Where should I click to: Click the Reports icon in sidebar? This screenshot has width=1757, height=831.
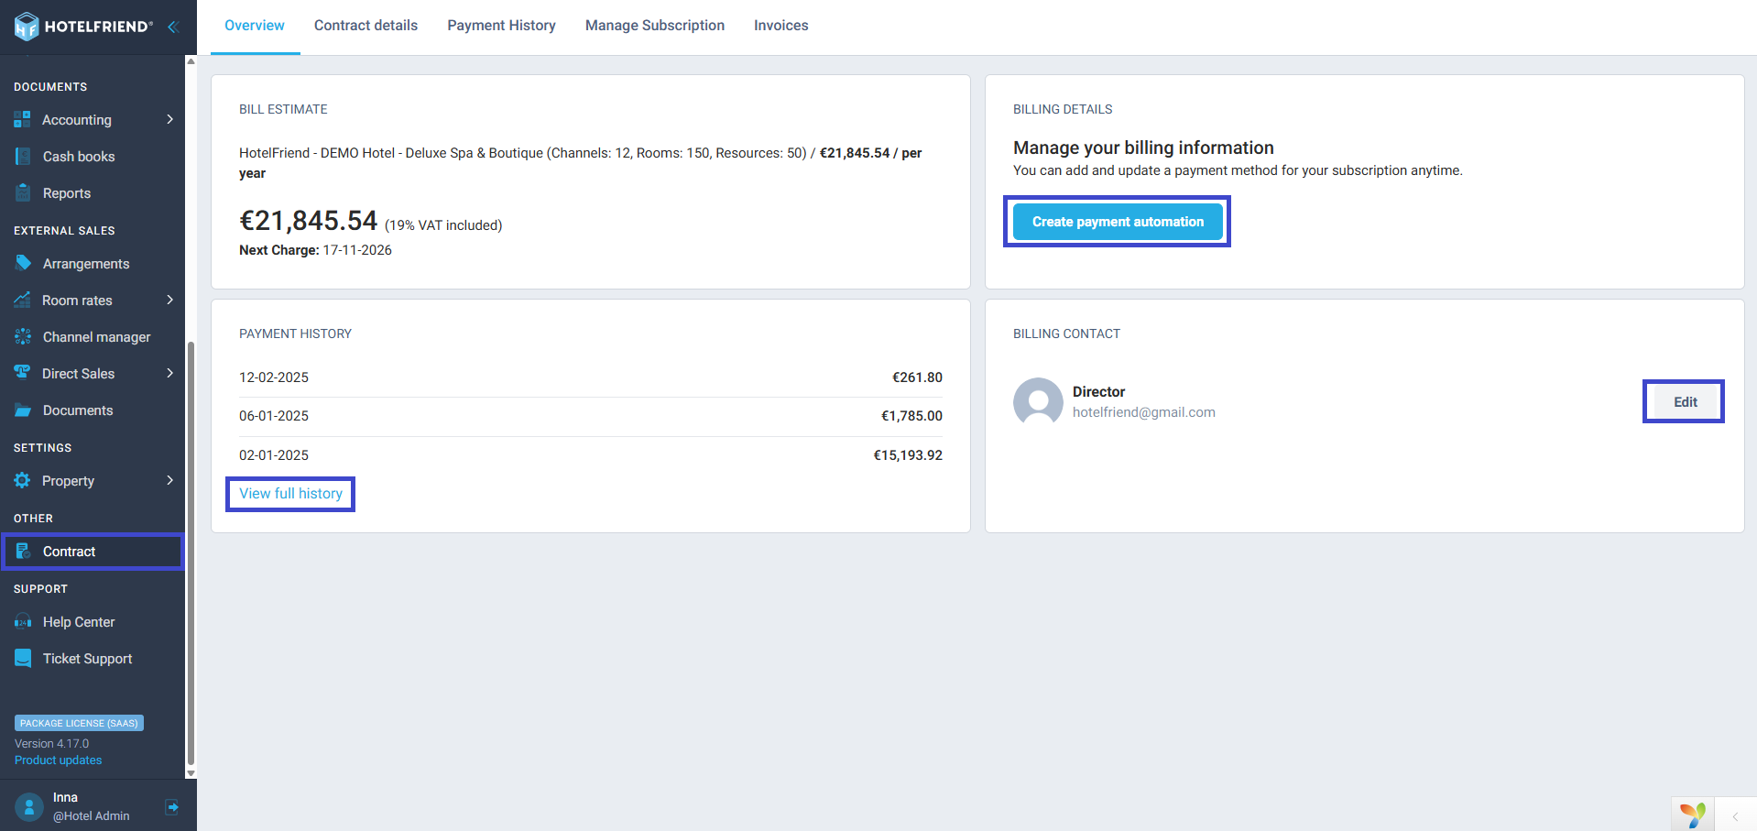pyautogui.click(x=23, y=192)
